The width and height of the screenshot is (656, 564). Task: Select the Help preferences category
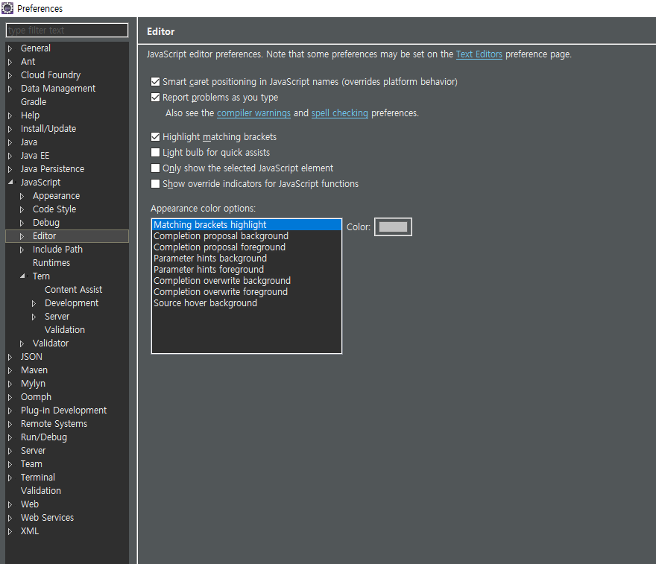30,115
